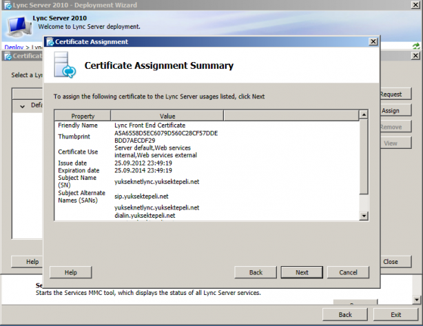Click Remove button in Certificate Wizard window

395,127
